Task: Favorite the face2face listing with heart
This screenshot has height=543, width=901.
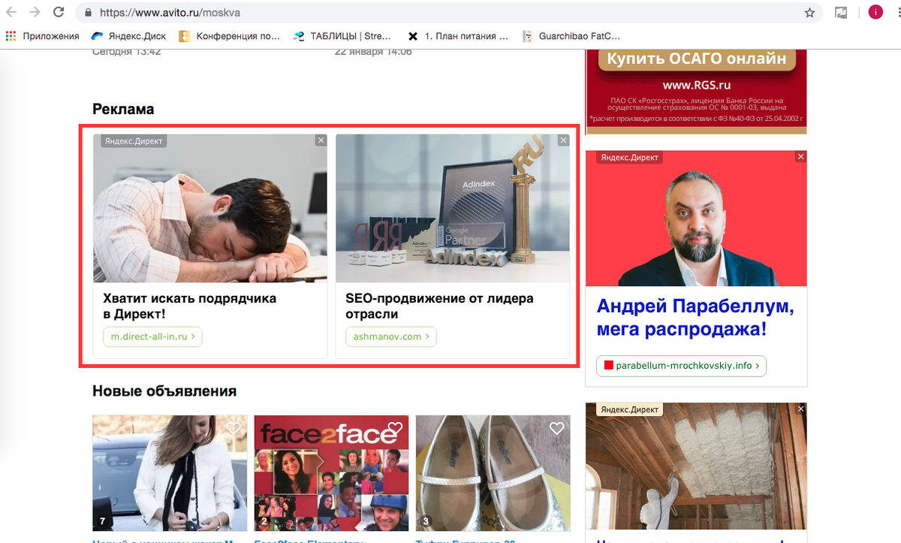Action: (395, 428)
